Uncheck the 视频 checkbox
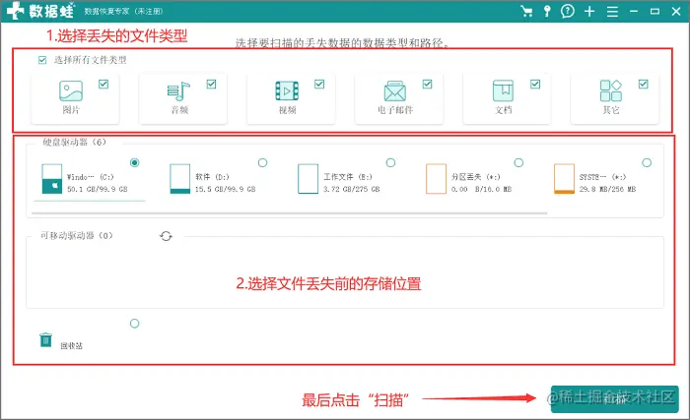Screen dimensions: 690x420 [x=319, y=84]
